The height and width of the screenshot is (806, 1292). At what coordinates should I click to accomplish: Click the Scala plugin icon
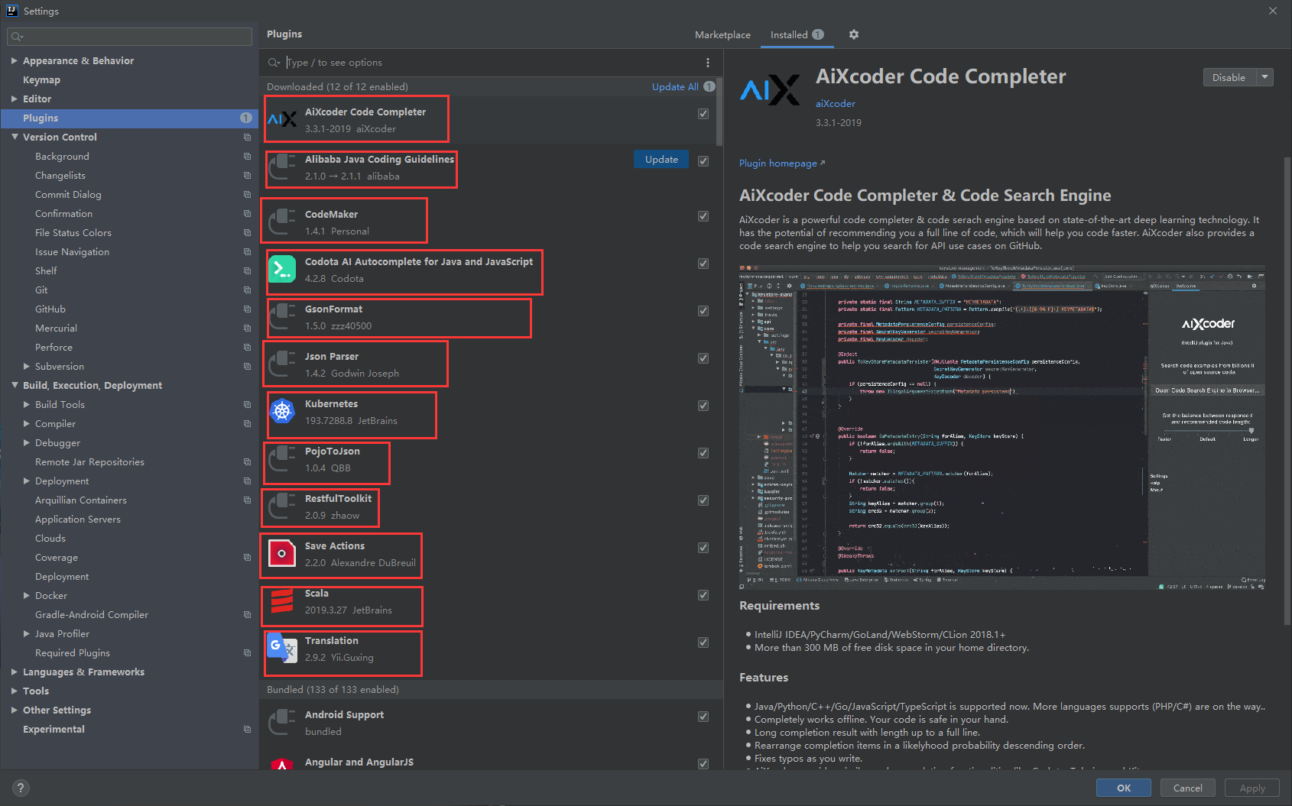point(282,601)
